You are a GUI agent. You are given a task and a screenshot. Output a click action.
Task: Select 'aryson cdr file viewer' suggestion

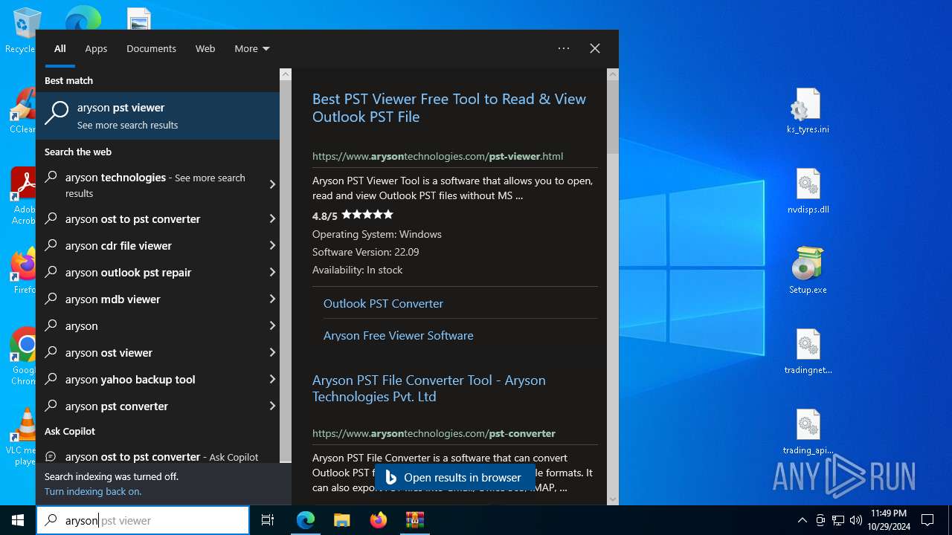(149, 245)
